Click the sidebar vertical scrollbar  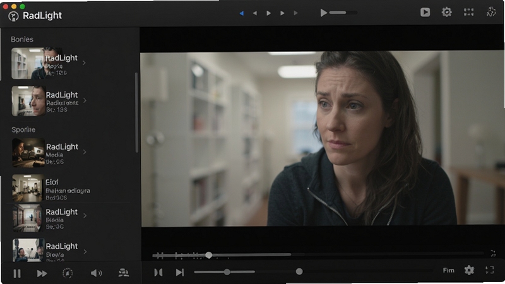pos(136,113)
